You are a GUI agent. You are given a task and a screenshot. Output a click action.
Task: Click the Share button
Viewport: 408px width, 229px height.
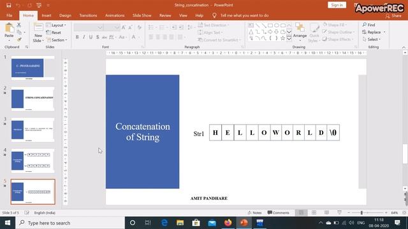point(393,16)
